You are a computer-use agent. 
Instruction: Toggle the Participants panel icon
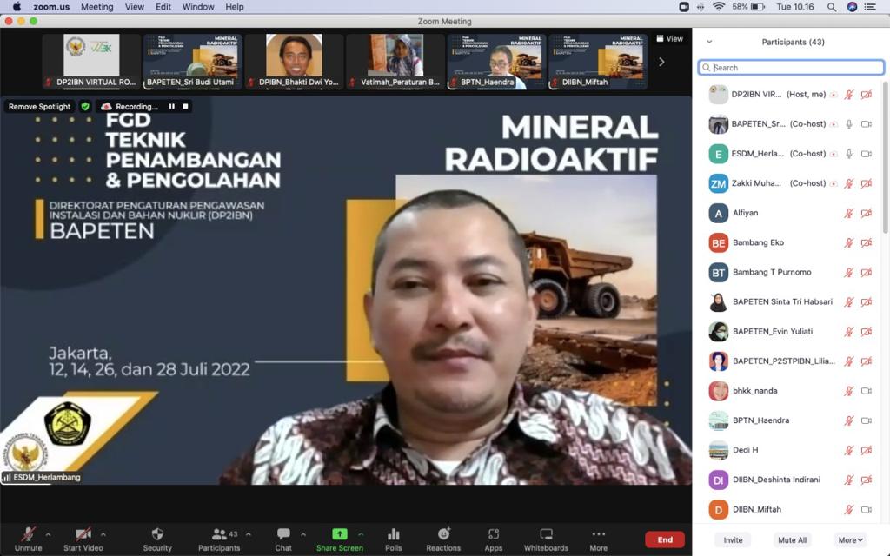click(x=219, y=534)
